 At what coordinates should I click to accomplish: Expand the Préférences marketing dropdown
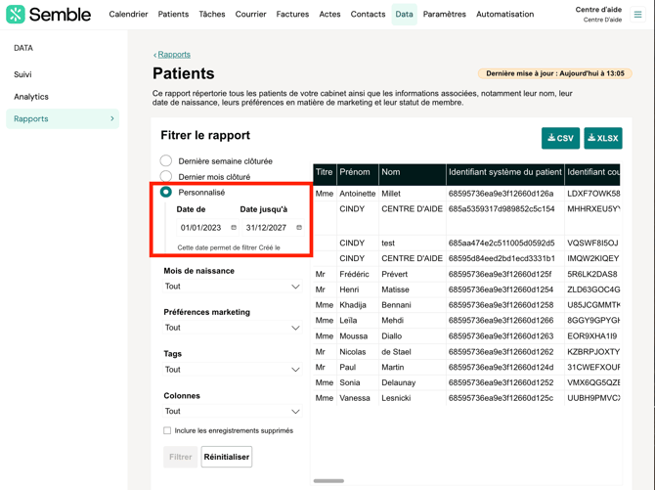[232, 328]
